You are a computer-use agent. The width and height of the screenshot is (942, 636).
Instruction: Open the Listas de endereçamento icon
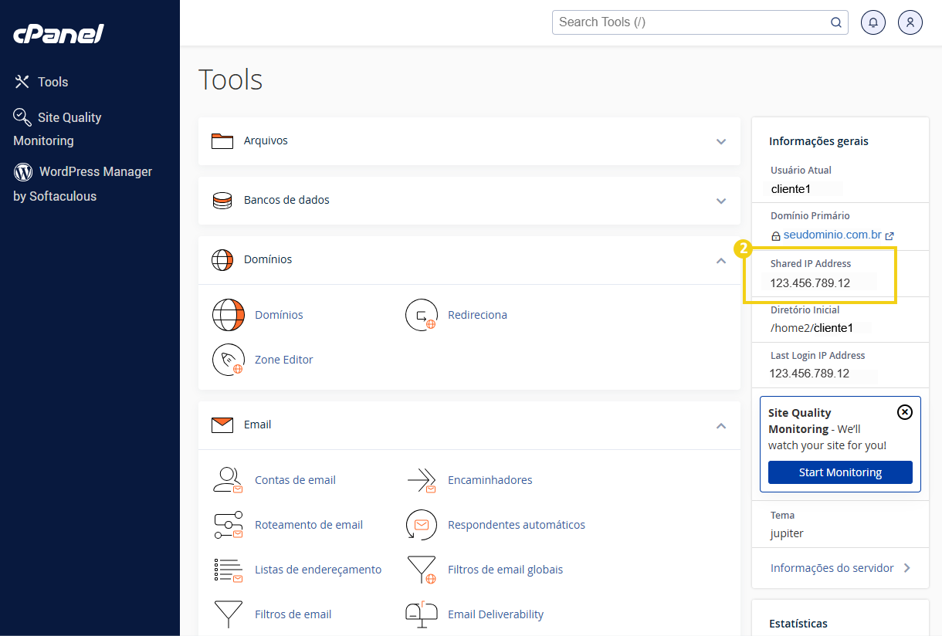(228, 570)
